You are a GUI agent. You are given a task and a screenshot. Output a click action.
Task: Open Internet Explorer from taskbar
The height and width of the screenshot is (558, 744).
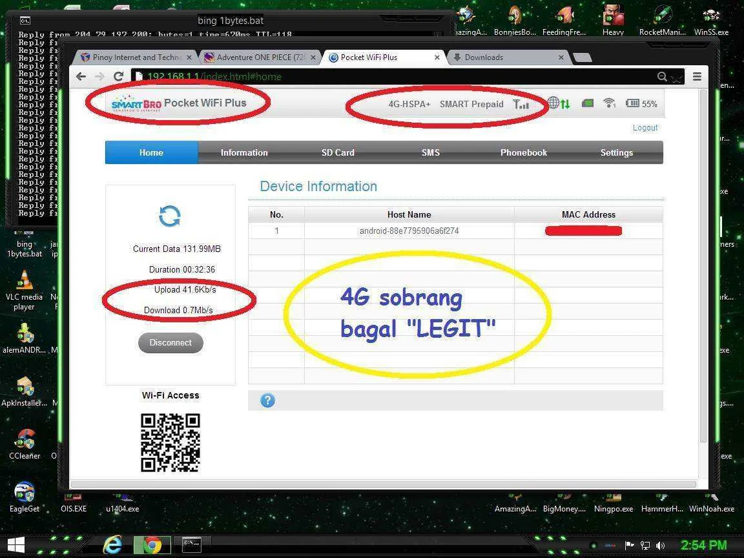coord(112,545)
